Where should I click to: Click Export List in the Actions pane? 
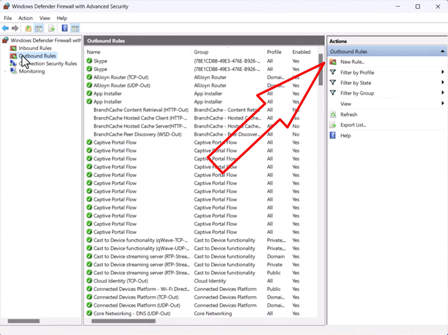(x=353, y=125)
